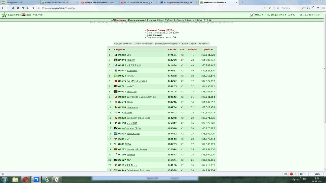This screenshot has height=183, width=326.
Task: Open the browsing history clock icon
Action: [28, 8]
